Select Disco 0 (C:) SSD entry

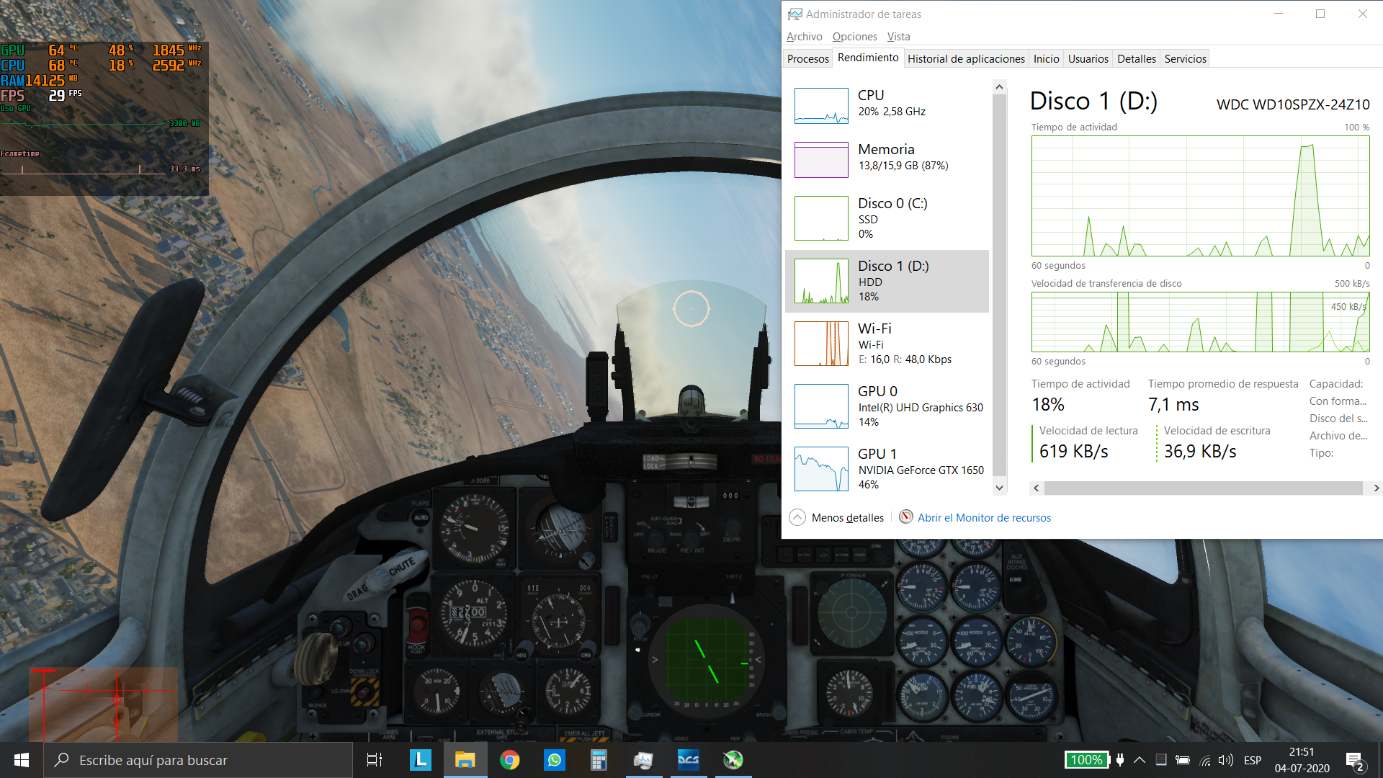click(887, 218)
